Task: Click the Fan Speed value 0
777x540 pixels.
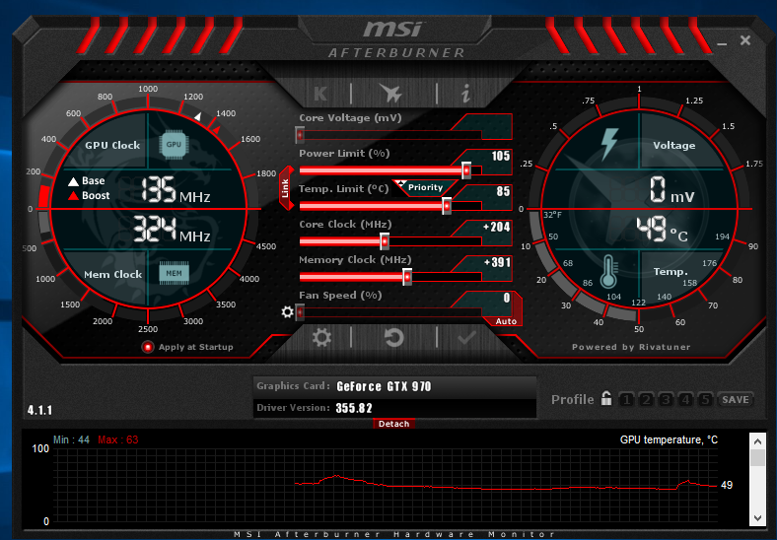Action: pos(507,298)
